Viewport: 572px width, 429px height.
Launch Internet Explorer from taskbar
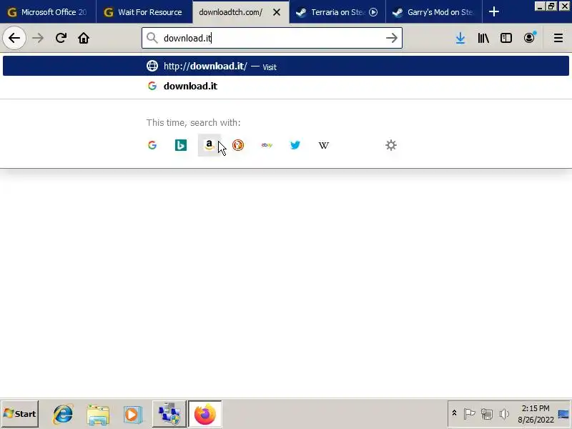point(63,414)
